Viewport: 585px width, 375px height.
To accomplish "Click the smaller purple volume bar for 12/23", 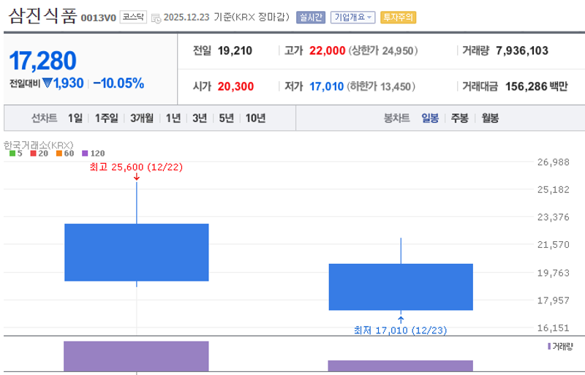I will pos(400,365).
